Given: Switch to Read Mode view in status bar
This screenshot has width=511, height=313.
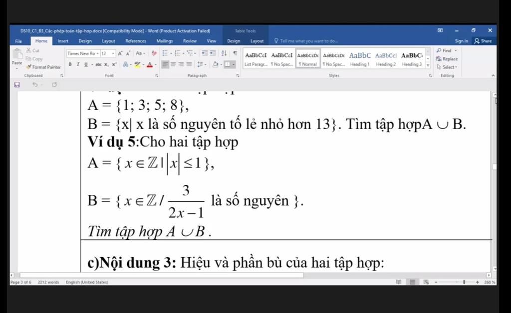Looking at the screenshot, I should coord(399,282).
